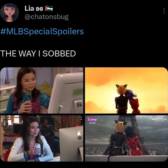168x168 pixels.
Task: Open the sunset silhouette image at top right
Action: pos(126,90)
